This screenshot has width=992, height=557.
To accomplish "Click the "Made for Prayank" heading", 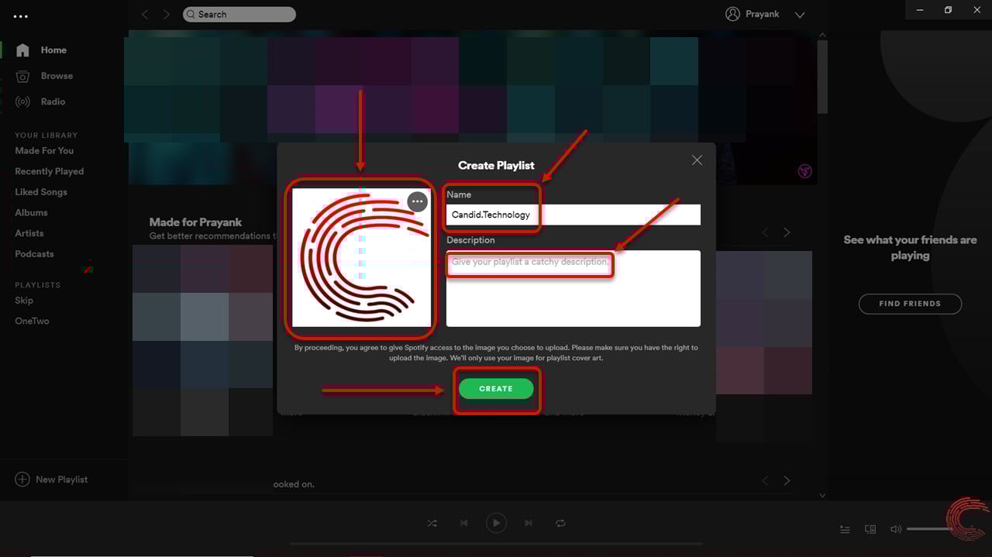I will pyautogui.click(x=195, y=222).
